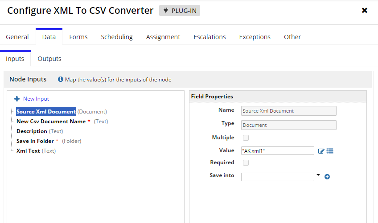This screenshot has height=223, width=378.
Task: Close the Configure XML To CSV dialog
Action: click(365, 10)
